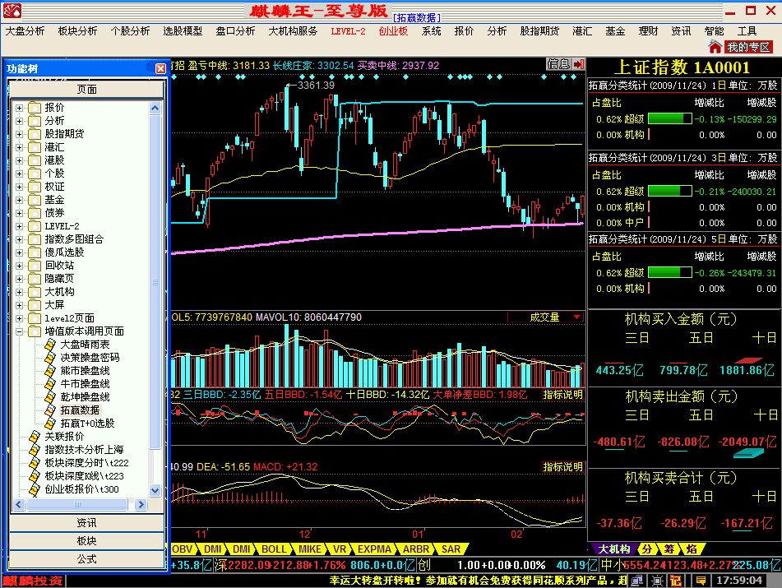782x588 pixels.
Task: Click the 板块 panel button
Action: coord(87,540)
